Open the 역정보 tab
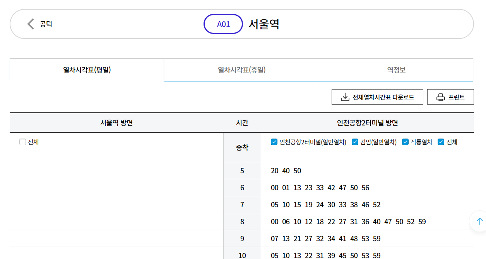 (x=395, y=69)
